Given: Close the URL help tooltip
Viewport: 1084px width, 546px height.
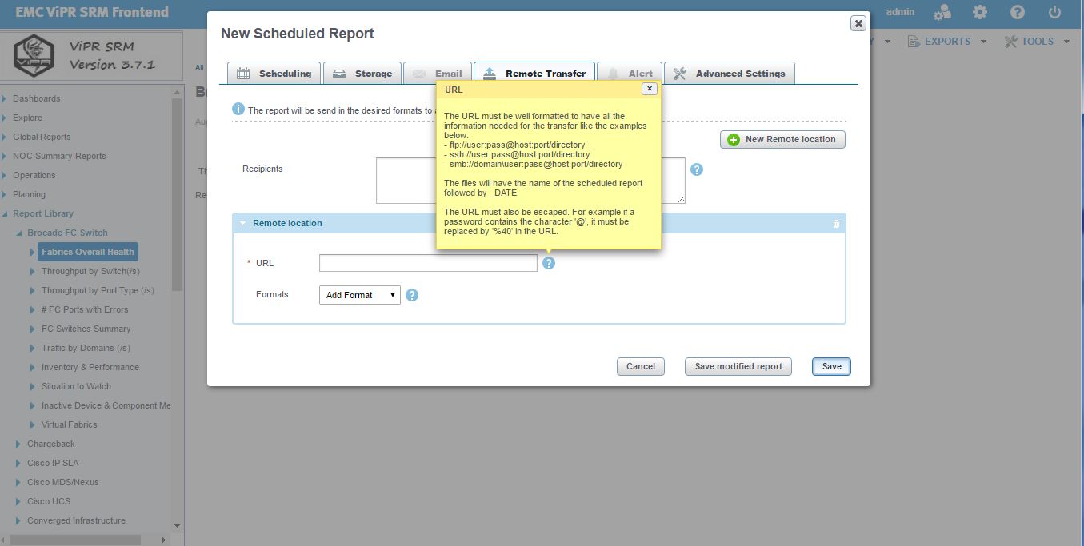Looking at the screenshot, I should coord(650,89).
